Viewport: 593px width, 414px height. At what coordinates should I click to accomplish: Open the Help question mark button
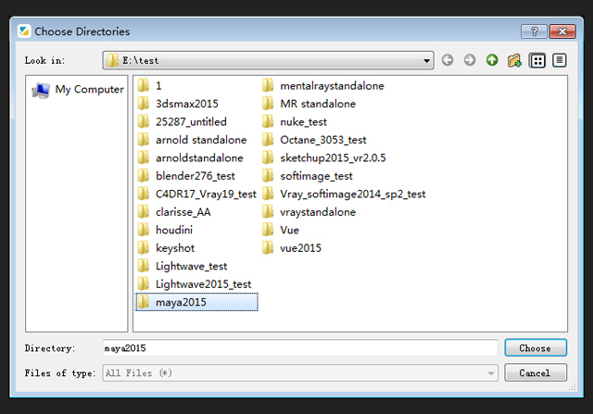click(x=534, y=31)
